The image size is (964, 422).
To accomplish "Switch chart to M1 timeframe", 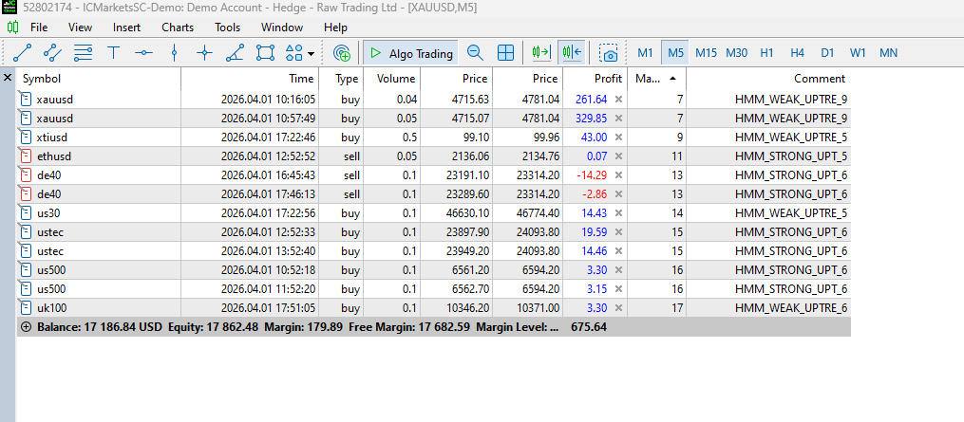I will (x=645, y=53).
